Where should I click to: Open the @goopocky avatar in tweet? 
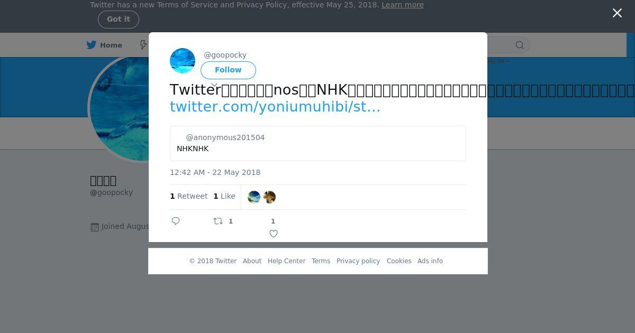pyautogui.click(x=183, y=61)
